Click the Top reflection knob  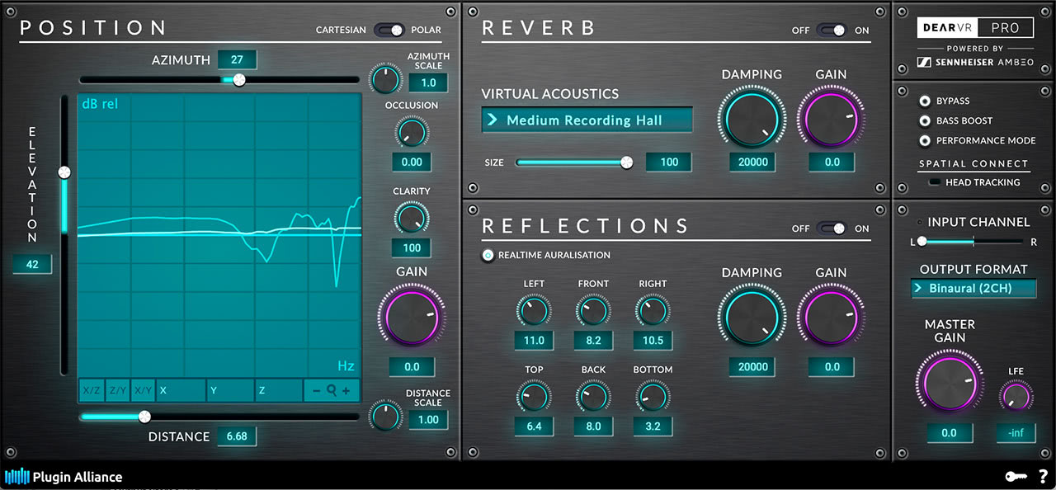click(x=533, y=397)
